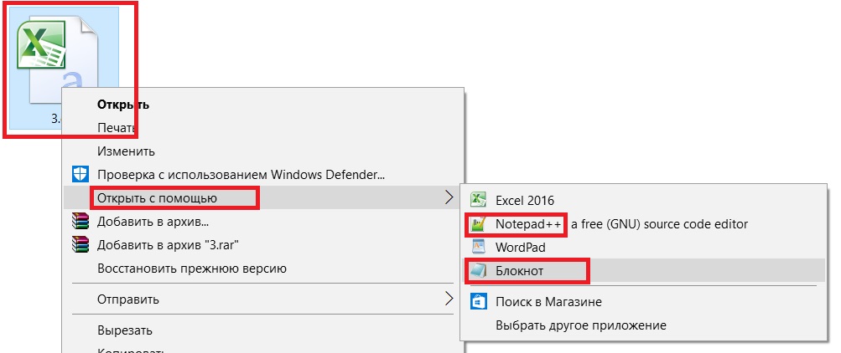
Task: Click the Блокнот notepad icon
Action: 479,271
